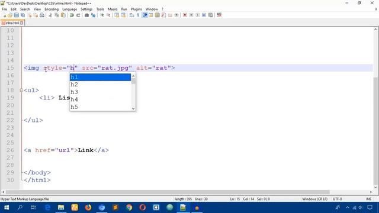Click Run Macro Multiple Times icon
Screen dimensions: 379x213
coord(204,15)
